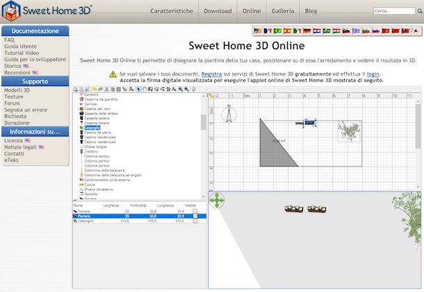This screenshot has width=424, height=292.
Task: Click catalog scrollbar down arrow
Action: tap(204, 197)
